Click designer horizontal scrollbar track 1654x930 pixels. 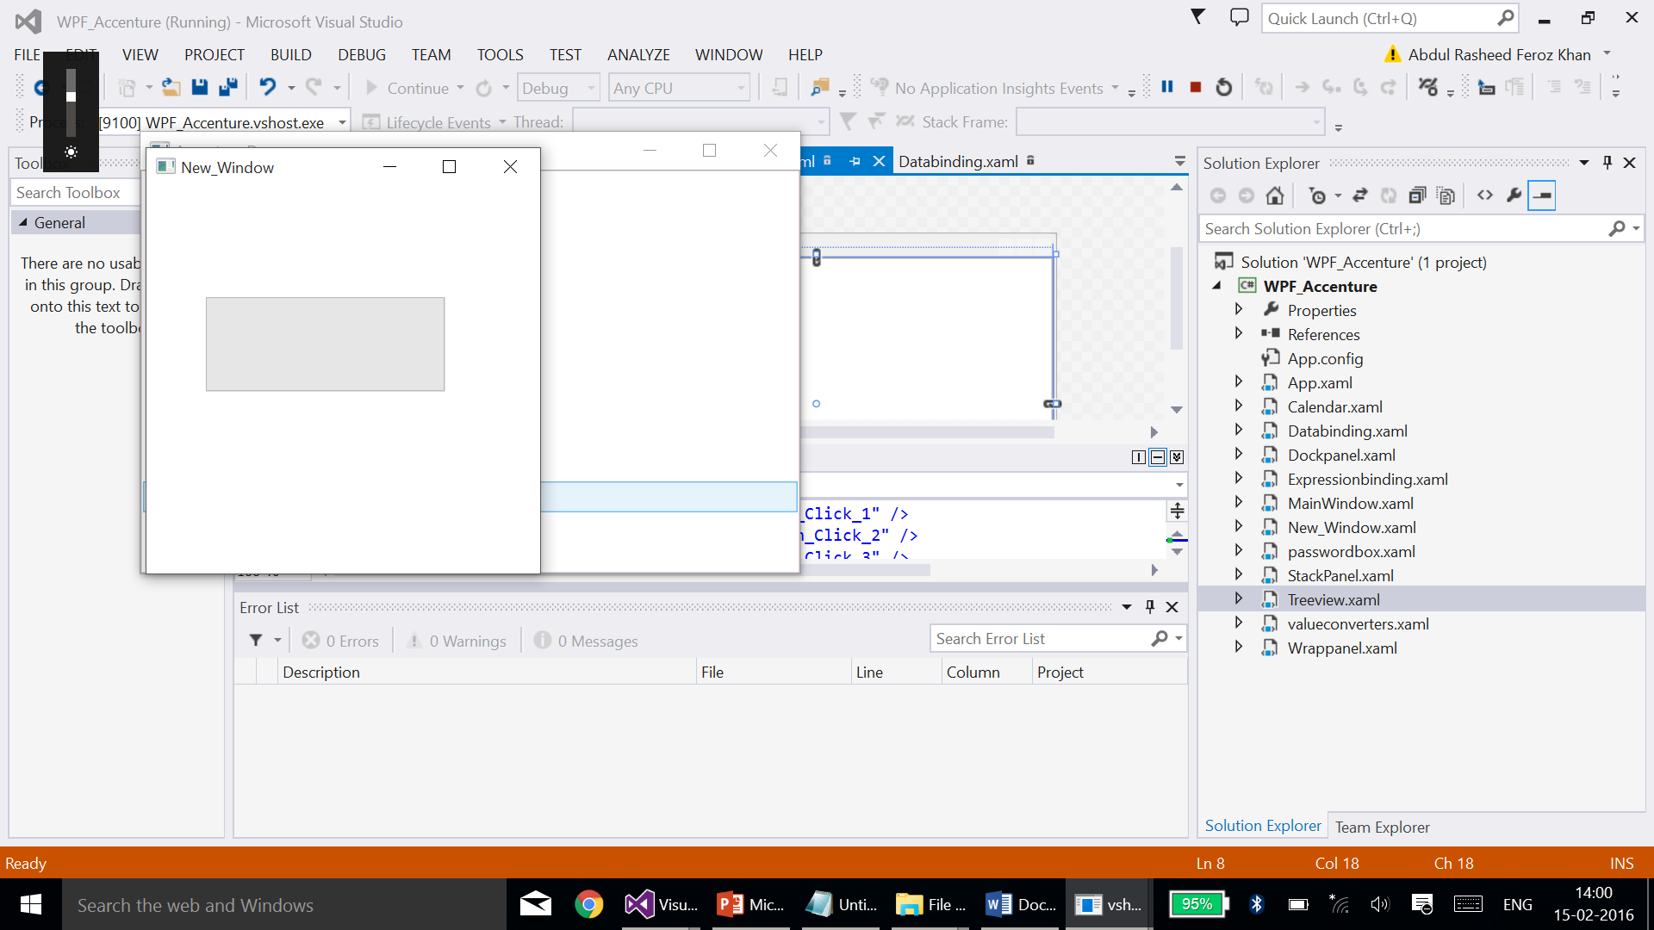pyautogui.click(x=927, y=432)
